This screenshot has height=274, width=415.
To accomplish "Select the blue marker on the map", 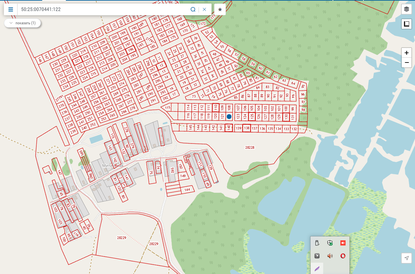I will (x=229, y=116).
